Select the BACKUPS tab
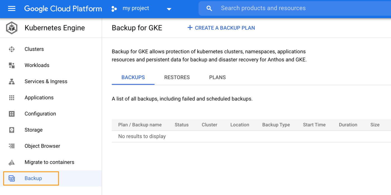391x195 pixels. tap(133, 77)
